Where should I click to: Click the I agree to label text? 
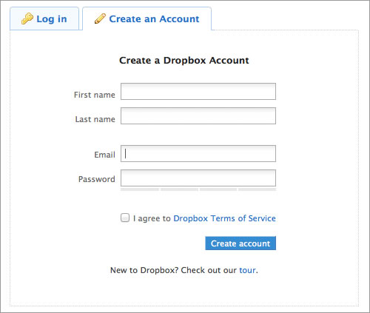(x=152, y=218)
